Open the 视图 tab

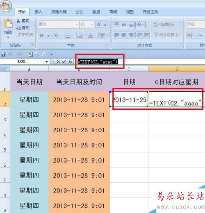130,12
